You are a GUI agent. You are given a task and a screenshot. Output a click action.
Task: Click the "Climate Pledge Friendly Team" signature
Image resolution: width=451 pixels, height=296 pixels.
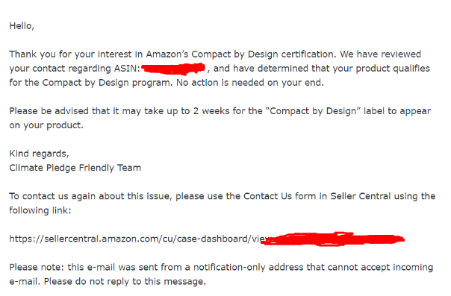point(75,168)
